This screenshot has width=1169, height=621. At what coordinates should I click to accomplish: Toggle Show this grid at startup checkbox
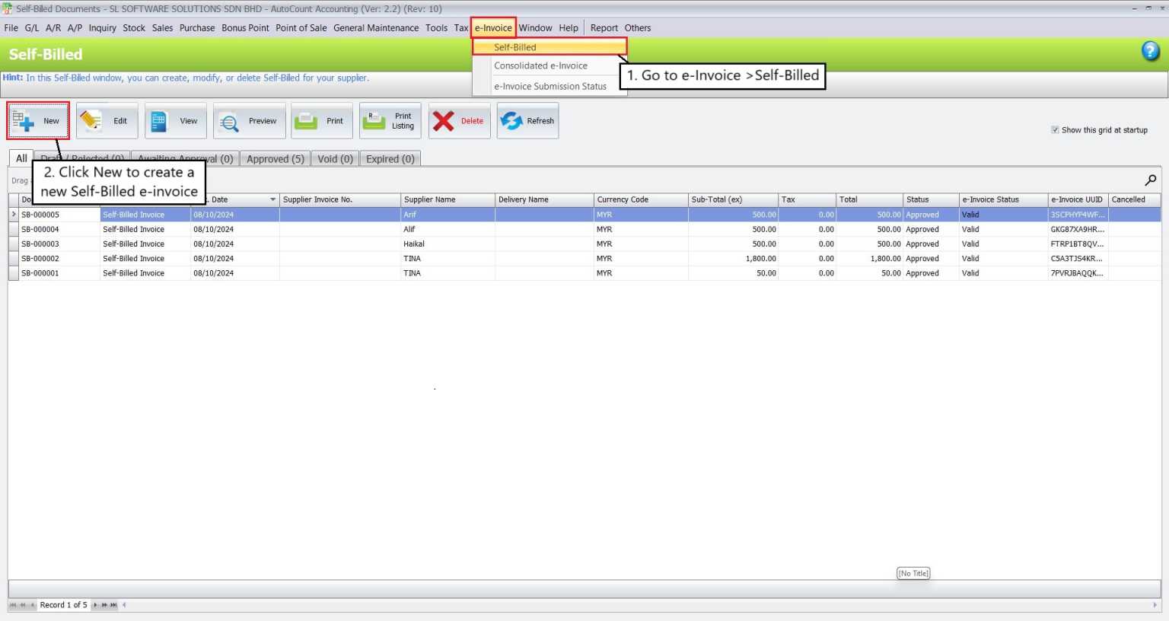(1055, 130)
